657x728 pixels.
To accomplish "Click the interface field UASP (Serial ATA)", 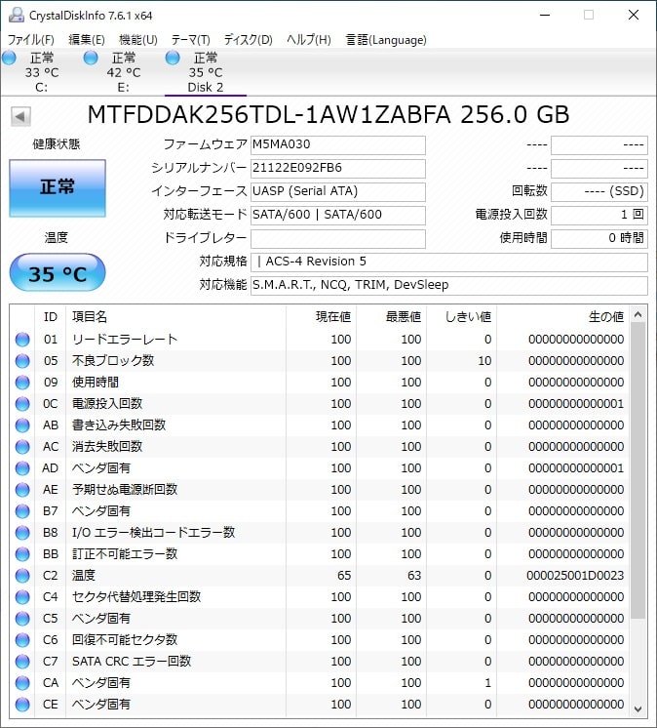I will 338,191.
